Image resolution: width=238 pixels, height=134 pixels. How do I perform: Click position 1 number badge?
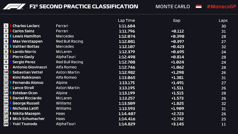click(6, 26)
